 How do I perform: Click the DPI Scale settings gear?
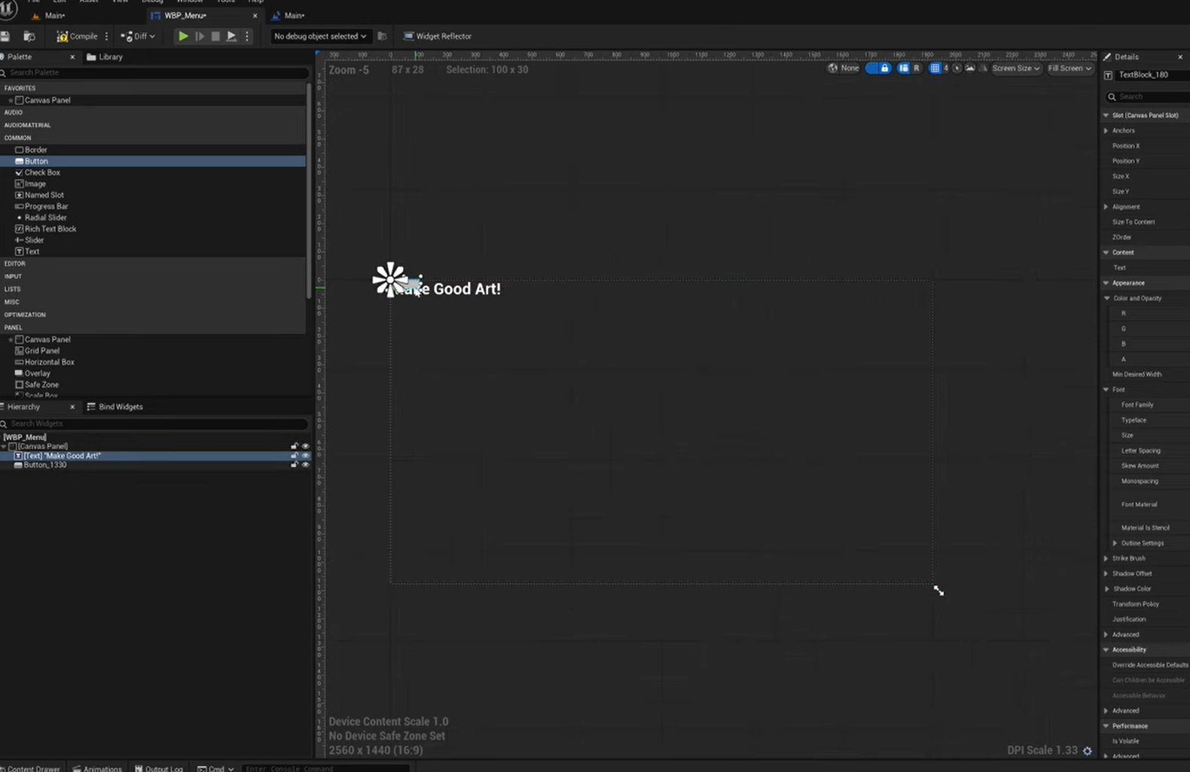(x=1087, y=750)
